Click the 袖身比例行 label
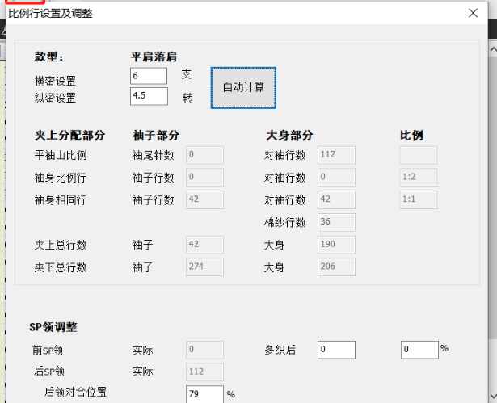 (x=61, y=178)
